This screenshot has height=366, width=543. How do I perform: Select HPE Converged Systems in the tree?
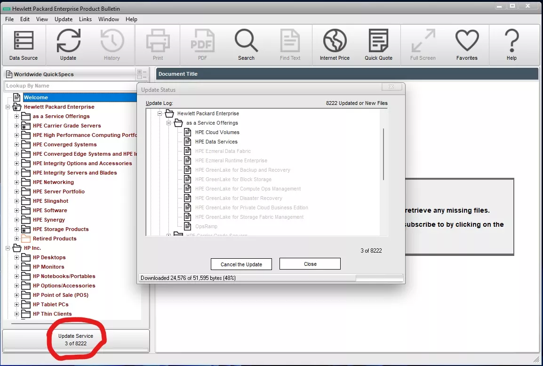point(65,145)
